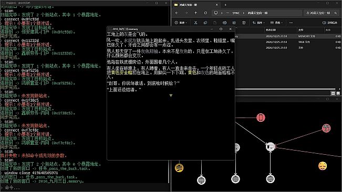The width and height of the screenshot is (342, 192).
Task: Click the paste icon in the explorer toolbar
Action: coord(215,23)
